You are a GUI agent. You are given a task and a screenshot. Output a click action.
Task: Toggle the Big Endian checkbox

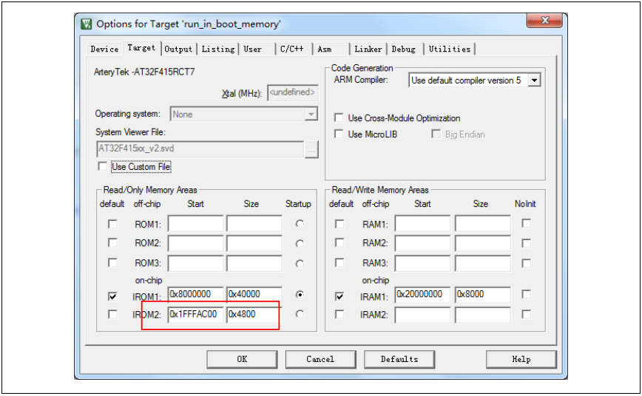pos(436,134)
